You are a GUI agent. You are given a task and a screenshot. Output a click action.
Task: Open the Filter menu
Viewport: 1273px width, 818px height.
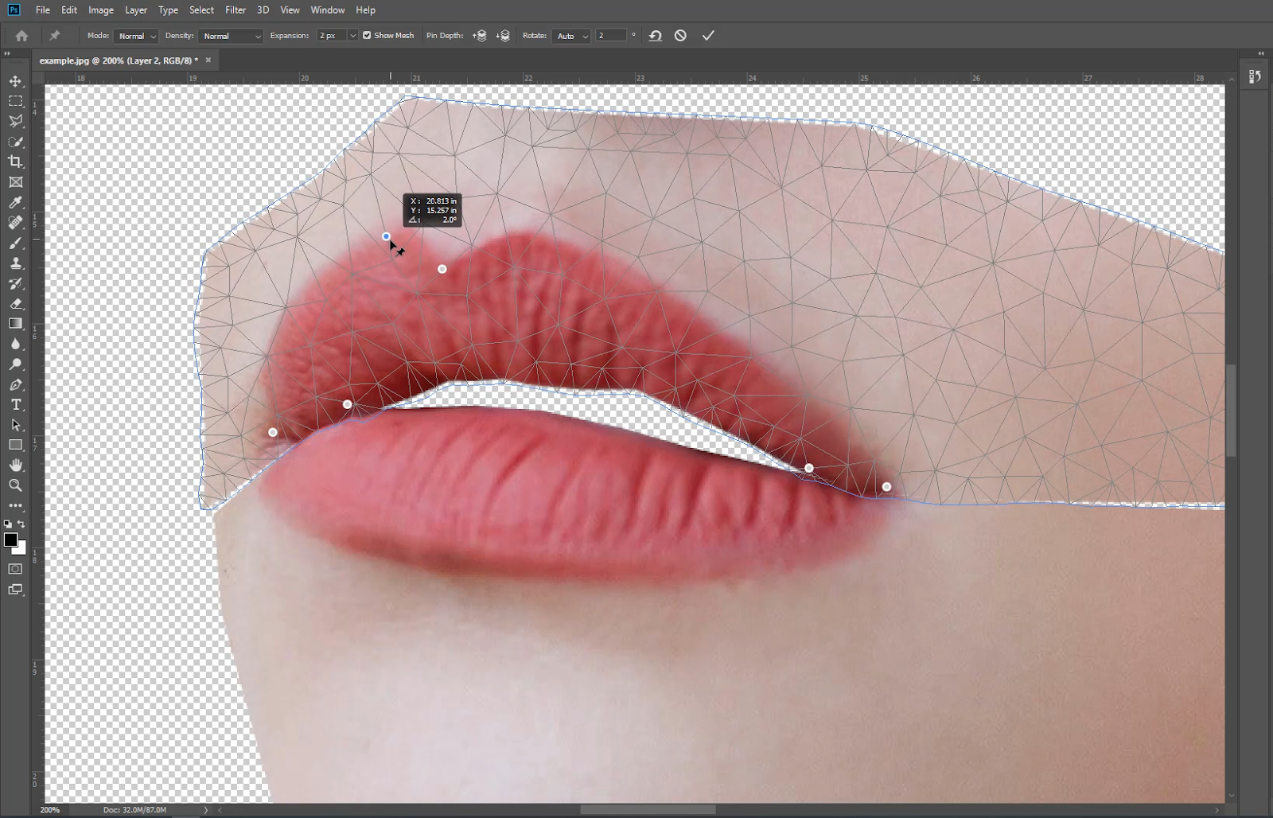coord(236,10)
